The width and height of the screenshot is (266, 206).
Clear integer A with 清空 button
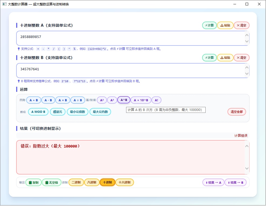click(241, 25)
